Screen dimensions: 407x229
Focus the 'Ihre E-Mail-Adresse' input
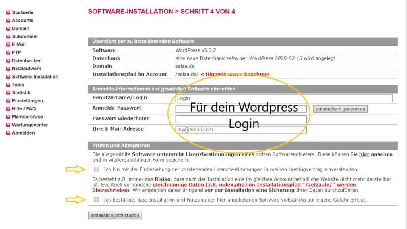pos(241,129)
